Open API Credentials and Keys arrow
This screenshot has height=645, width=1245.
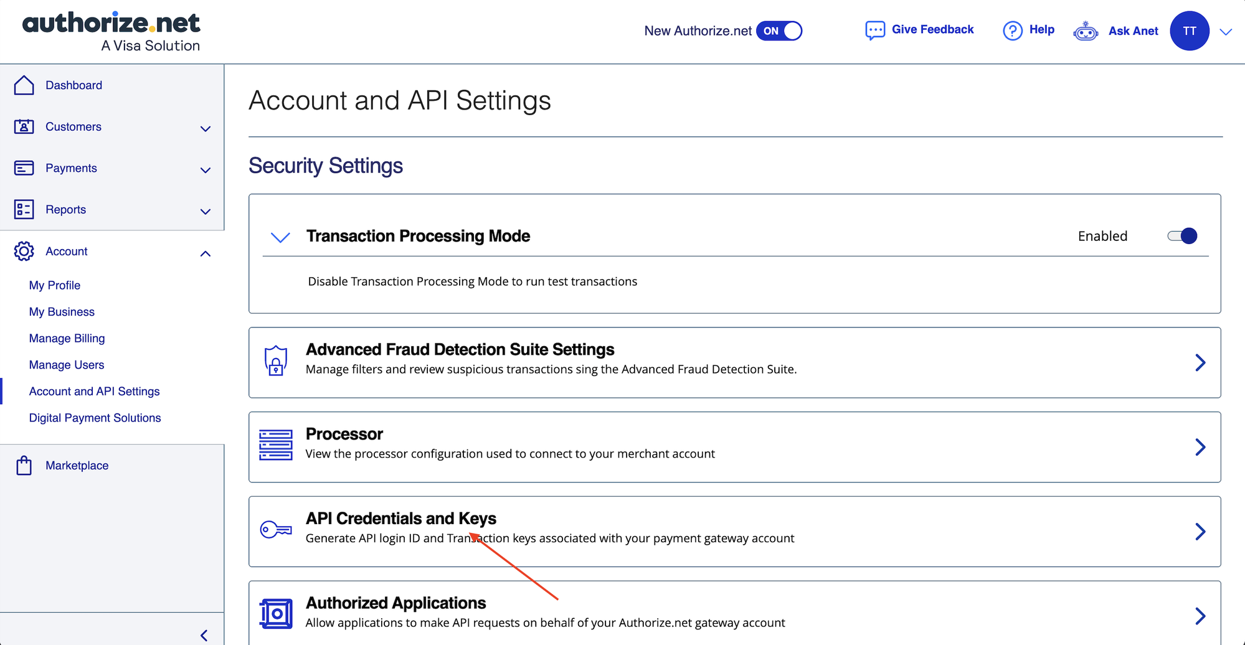click(x=1200, y=532)
